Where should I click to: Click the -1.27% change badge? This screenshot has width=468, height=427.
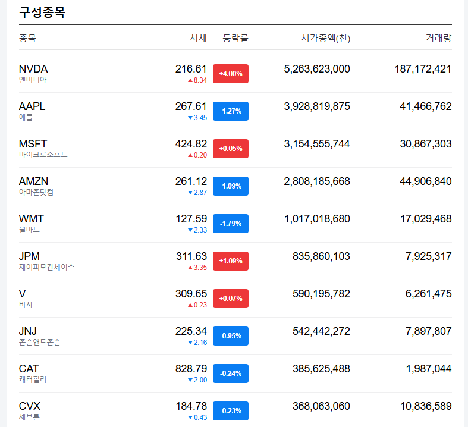click(230, 111)
